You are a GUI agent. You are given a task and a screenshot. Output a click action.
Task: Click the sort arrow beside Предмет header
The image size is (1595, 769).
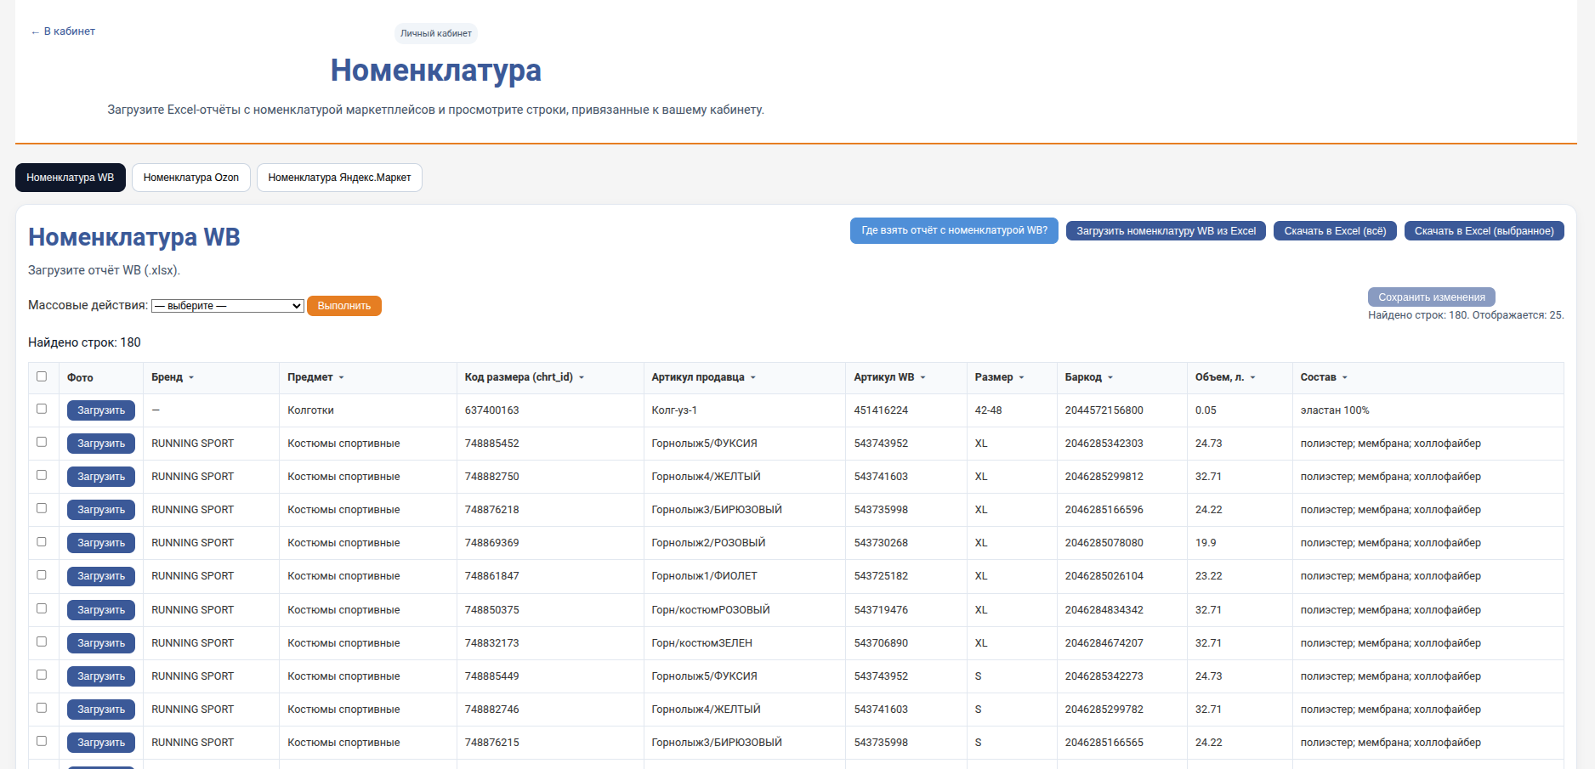(x=342, y=377)
